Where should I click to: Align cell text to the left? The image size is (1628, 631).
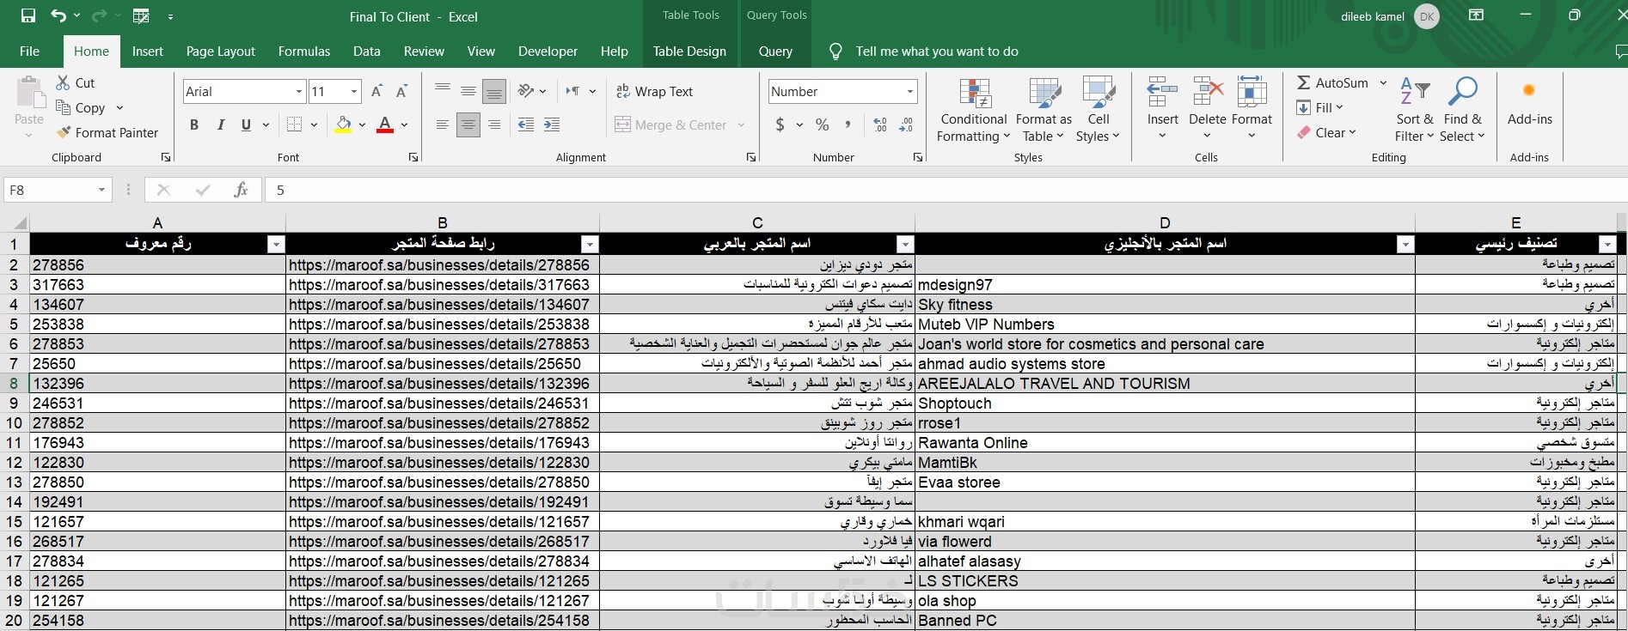point(443,124)
